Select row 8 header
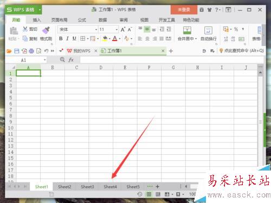Viewport: 271px width, 203px height. (11, 116)
